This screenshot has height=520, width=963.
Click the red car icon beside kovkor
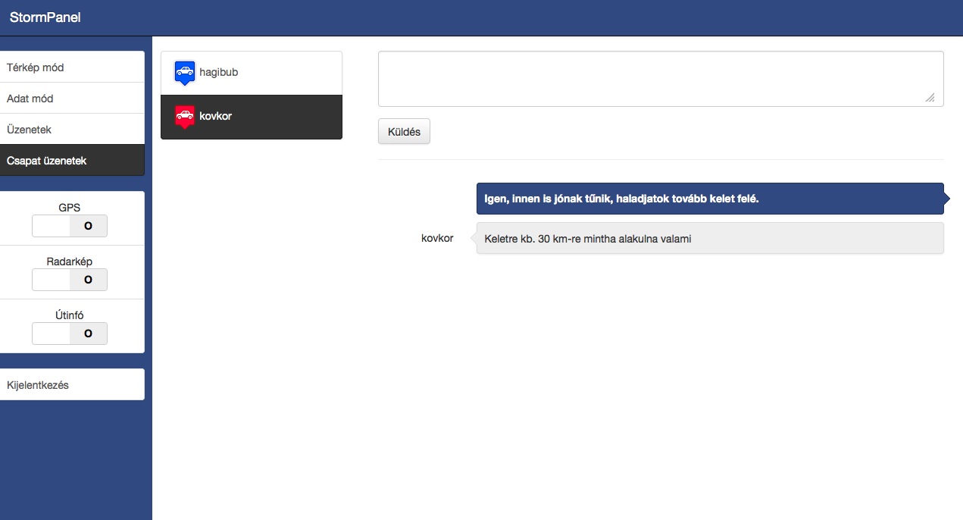[x=185, y=117]
